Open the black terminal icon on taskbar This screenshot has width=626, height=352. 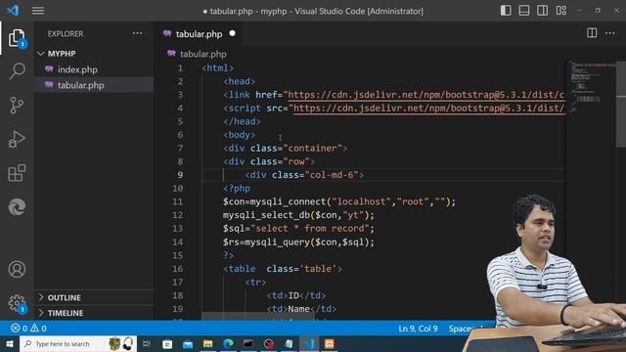click(x=248, y=343)
